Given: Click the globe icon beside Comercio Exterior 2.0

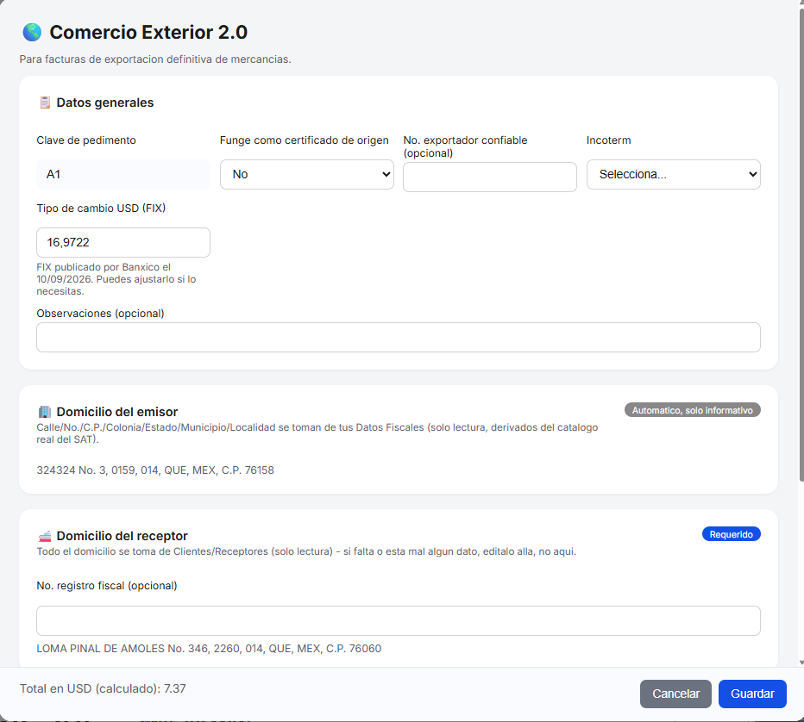Looking at the screenshot, I should click(32, 32).
